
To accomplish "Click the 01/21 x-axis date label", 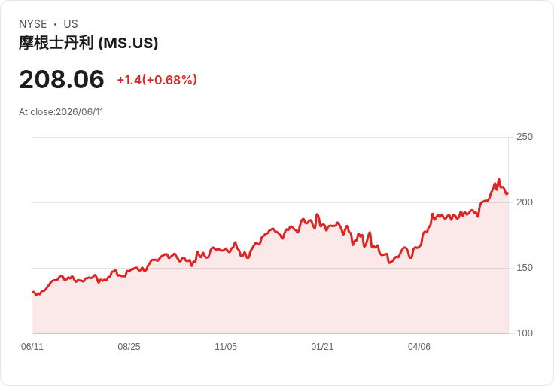I will (x=322, y=346).
